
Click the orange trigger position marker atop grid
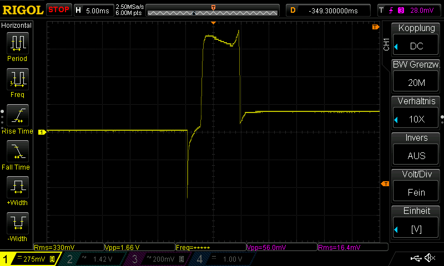[213, 23]
